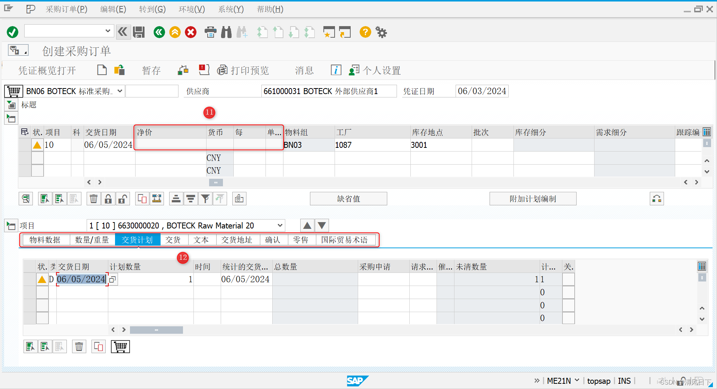This screenshot has width=717, height=389.
Task: Click the green Back arrow icon
Action: (x=159, y=32)
